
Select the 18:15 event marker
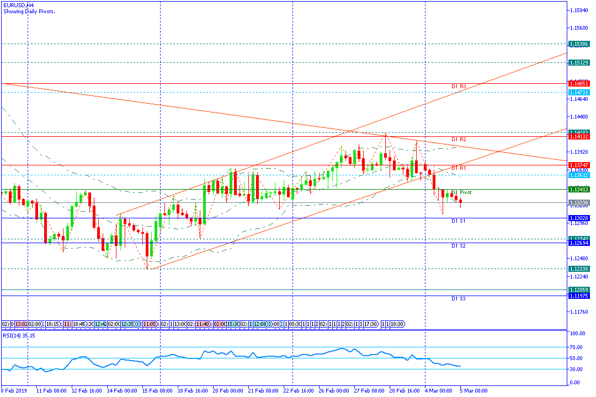(53, 324)
